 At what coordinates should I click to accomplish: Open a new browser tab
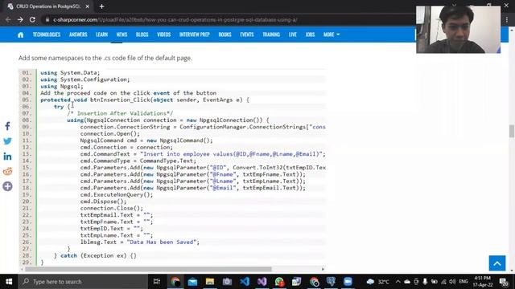pos(102,6)
